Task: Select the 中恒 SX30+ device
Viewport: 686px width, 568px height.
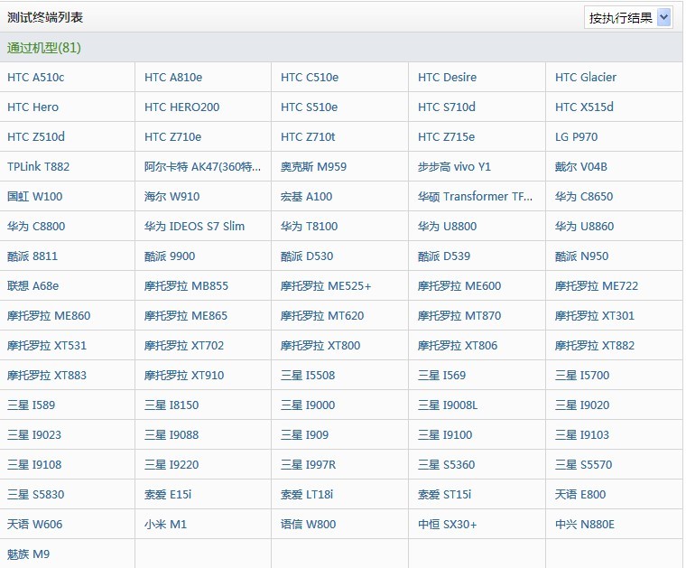Action: (447, 524)
